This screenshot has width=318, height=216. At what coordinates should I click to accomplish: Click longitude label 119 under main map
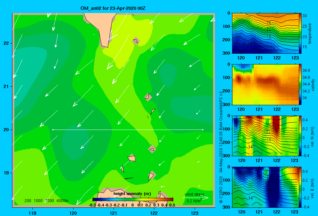(x=32, y=213)
